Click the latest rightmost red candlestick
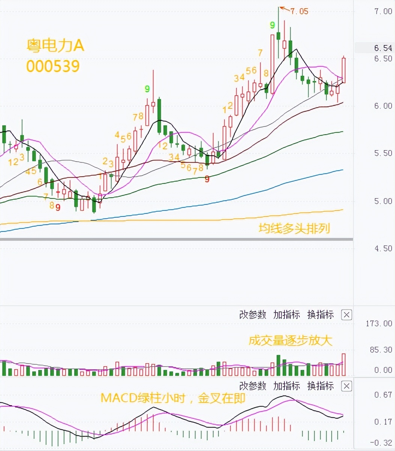Screen dimensions: 395x451 click(344, 70)
